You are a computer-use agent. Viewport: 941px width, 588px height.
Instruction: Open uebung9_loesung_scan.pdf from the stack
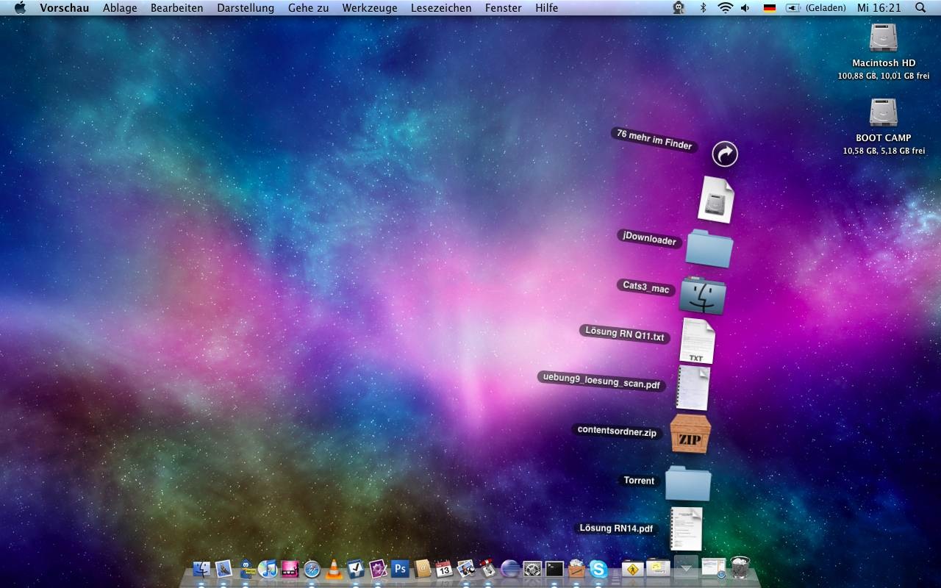click(693, 387)
